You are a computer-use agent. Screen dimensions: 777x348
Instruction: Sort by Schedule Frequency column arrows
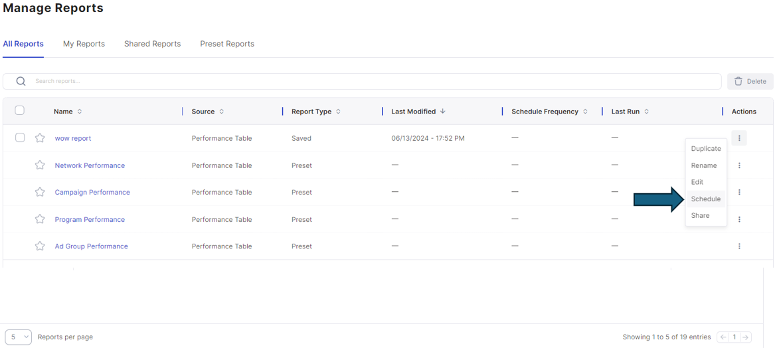[585, 112]
